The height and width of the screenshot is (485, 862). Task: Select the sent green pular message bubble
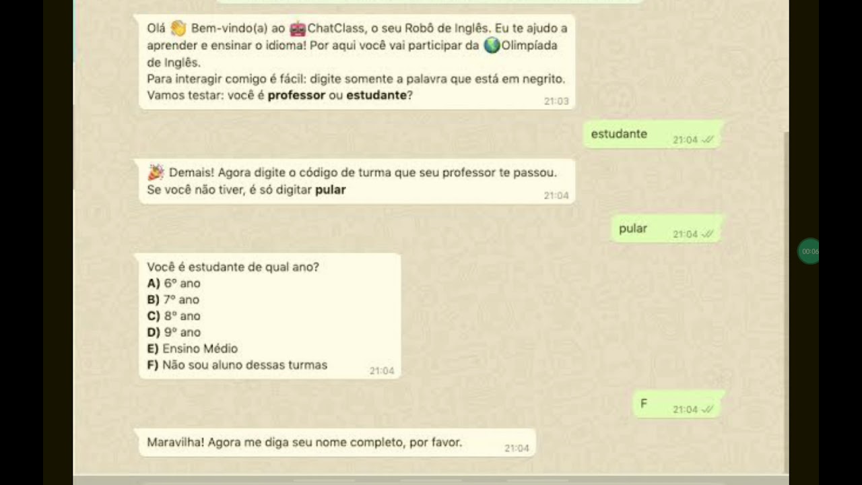[x=667, y=229]
